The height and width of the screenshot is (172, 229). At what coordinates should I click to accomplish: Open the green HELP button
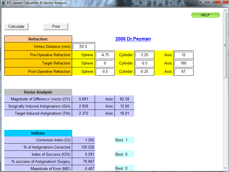206,15
